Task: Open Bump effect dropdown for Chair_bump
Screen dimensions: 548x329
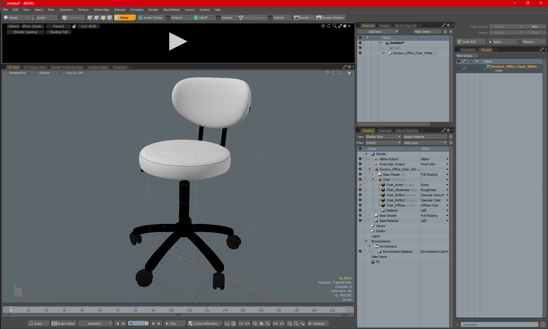Action: pyautogui.click(x=447, y=185)
